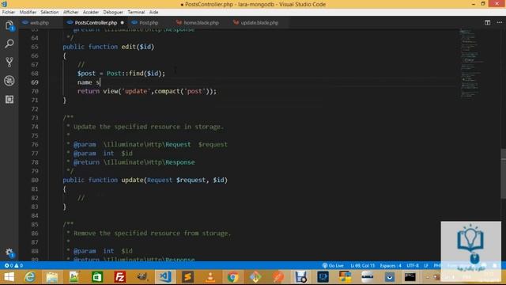The image size is (506, 285).
Task: Open the Sélection menu
Action: pyautogui.click(x=49, y=12)
